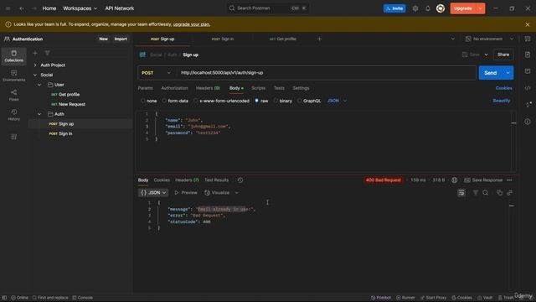Open the documentation icon in right sidebar
Viewport: 536px width, 302px height.
click(528, 55)
